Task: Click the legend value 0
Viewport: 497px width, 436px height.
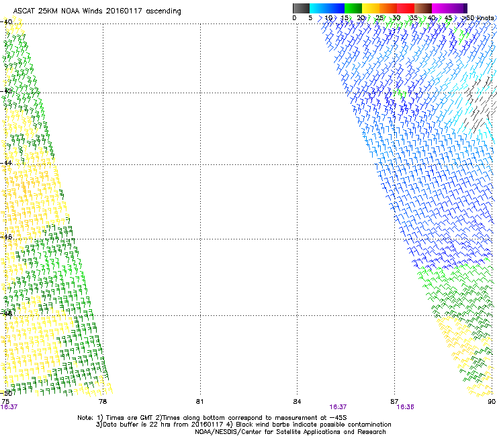Action: pos(294,18)
